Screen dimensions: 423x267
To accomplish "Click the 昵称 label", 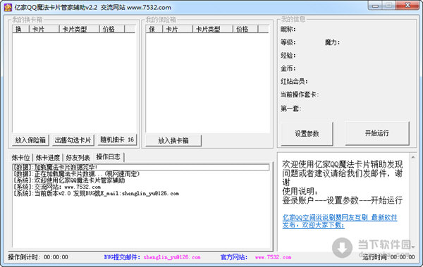I will 288,30.
